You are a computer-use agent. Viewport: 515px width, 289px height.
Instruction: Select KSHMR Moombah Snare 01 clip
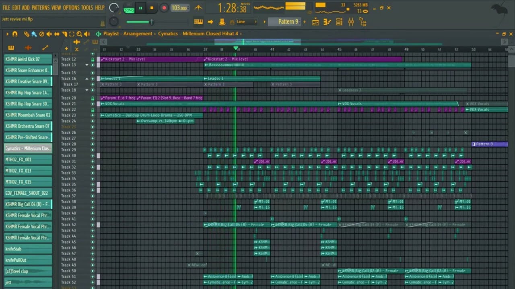tap(28, 115)
